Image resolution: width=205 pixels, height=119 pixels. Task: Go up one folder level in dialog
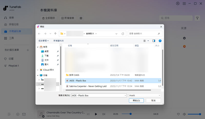[x=55, y=34]
